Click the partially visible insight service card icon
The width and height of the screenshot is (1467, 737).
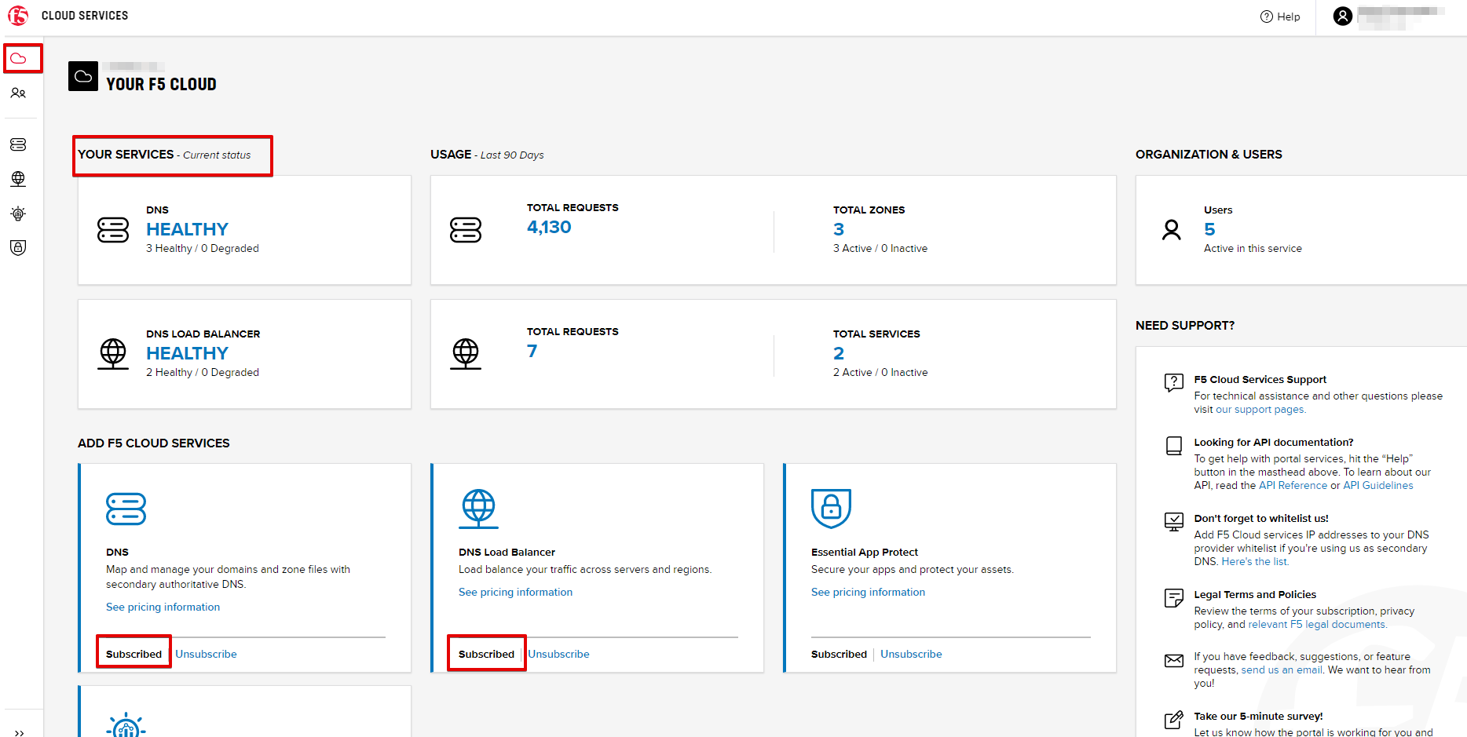pyautogui.click(x=126, y=725)
